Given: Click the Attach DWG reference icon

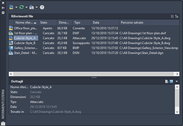Looking at the screenshot, I should pos(11,7).
